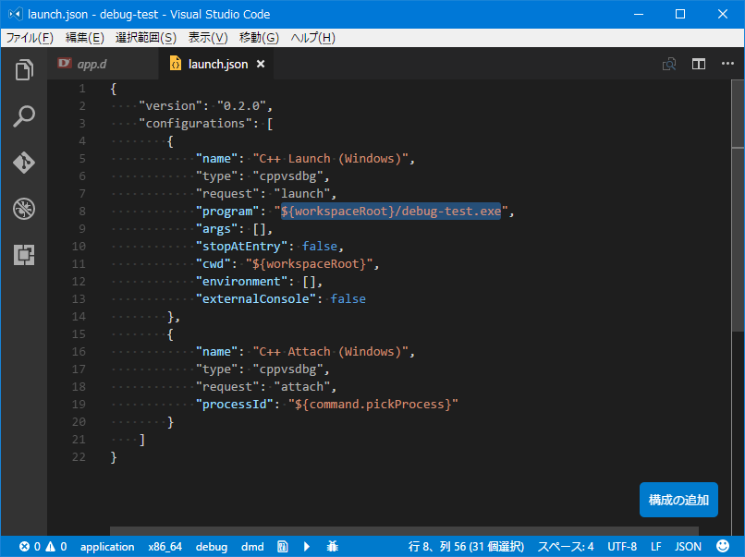The height and width of the screenshot is (557, 745).
Task: Select build type 'application' in status bar
Action: coord(107,547)
